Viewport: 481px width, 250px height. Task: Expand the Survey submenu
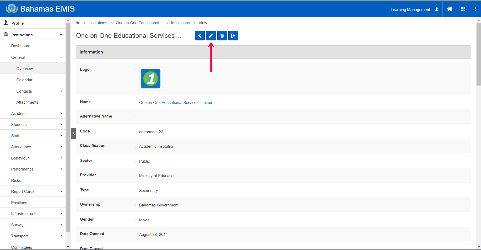(x=61, y=225)
